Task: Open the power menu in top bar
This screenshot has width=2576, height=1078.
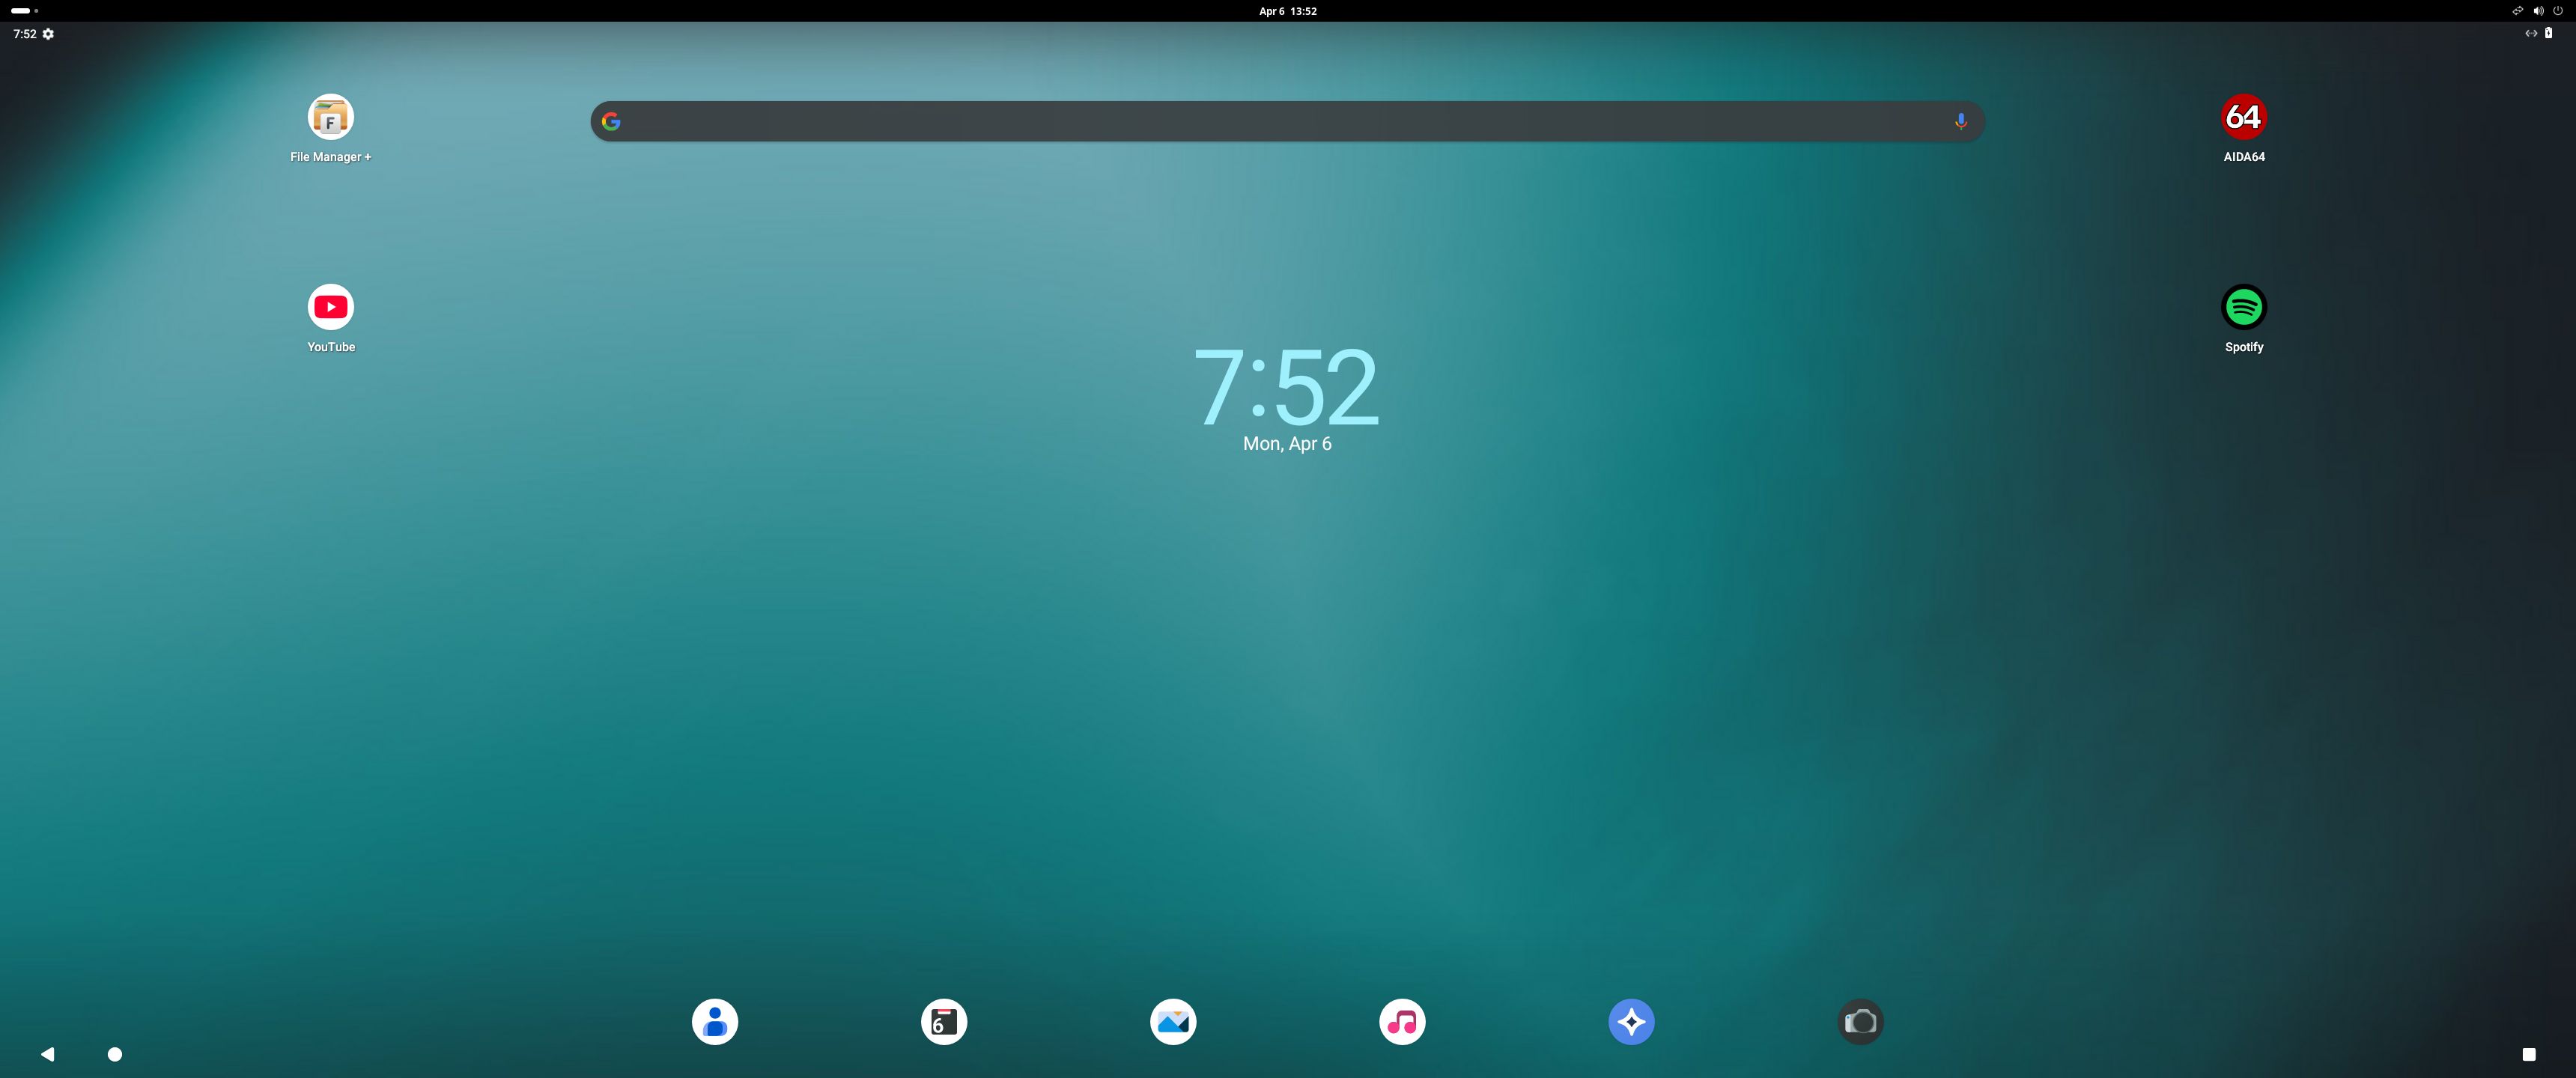Action: (x=2558, y=11)
